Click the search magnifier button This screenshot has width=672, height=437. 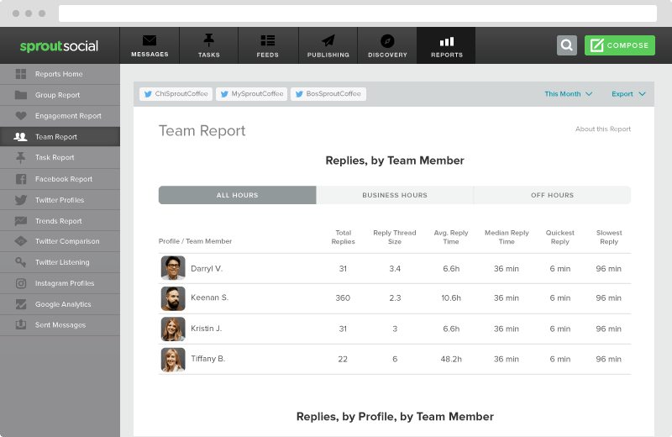coord(566,45)
